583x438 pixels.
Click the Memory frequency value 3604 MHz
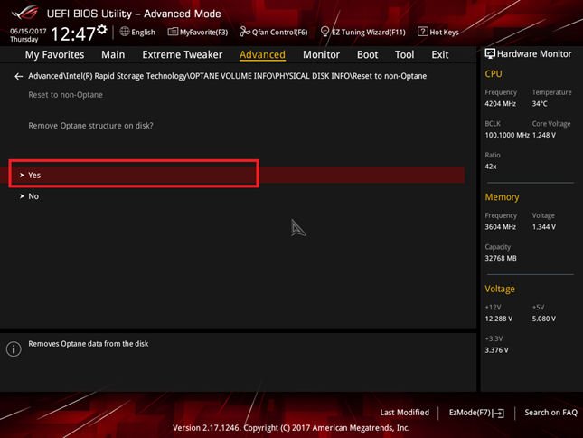coord(500,227)
